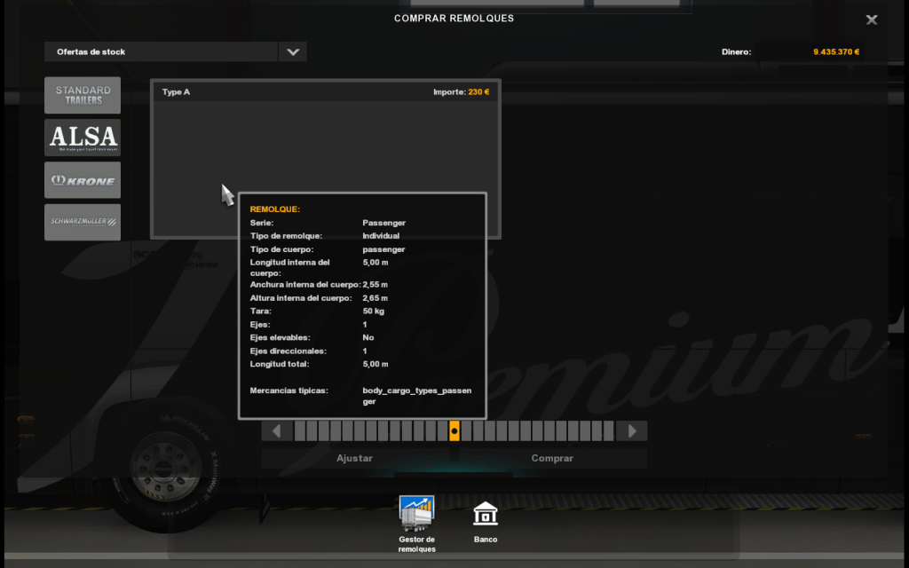Click the Importe 230 € price label
Viewport: 909px width, 568px height.
point(461,91)
